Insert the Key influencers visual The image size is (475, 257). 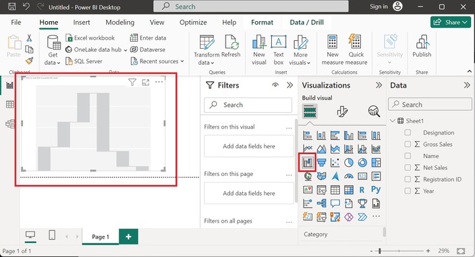[x=307, y=204]
